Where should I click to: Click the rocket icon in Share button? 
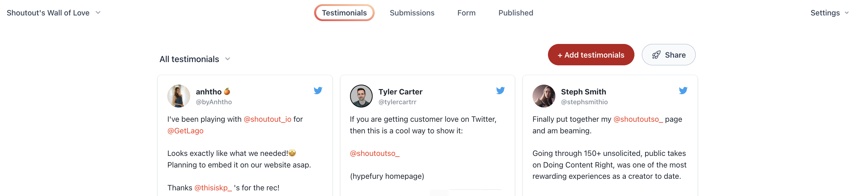tap(656, 55)
